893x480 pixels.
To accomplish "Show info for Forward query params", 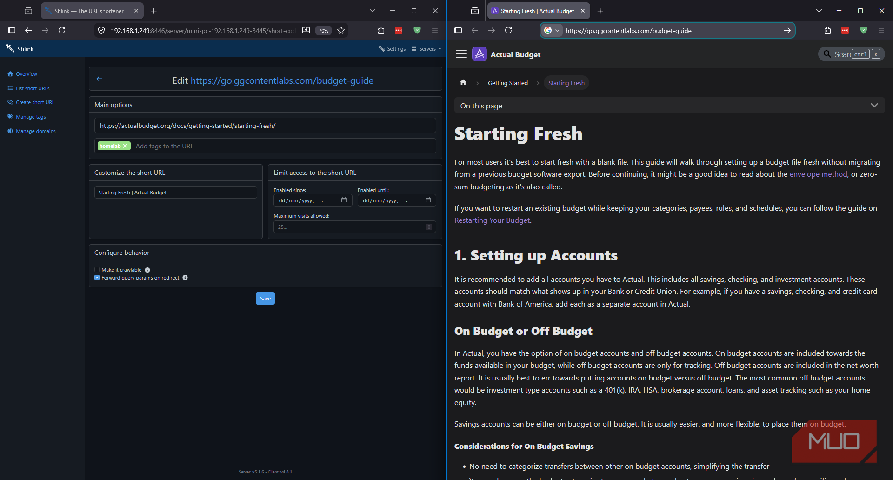I will tap(185, 278).
